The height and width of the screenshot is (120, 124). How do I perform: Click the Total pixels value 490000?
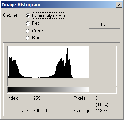[x=40, y=111]
